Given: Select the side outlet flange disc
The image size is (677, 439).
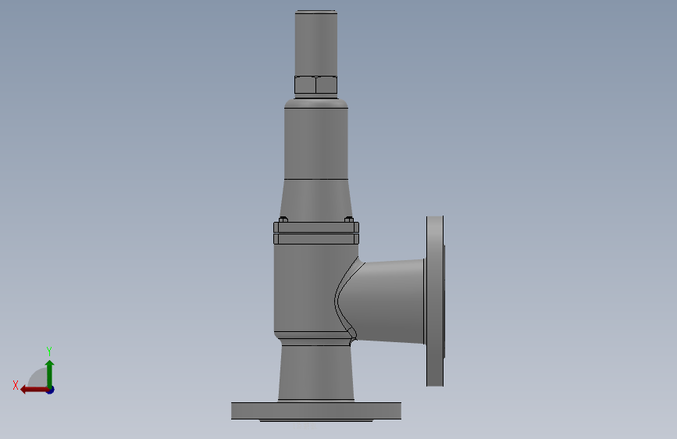Looking at the screenshot, I should coord(435,302).
